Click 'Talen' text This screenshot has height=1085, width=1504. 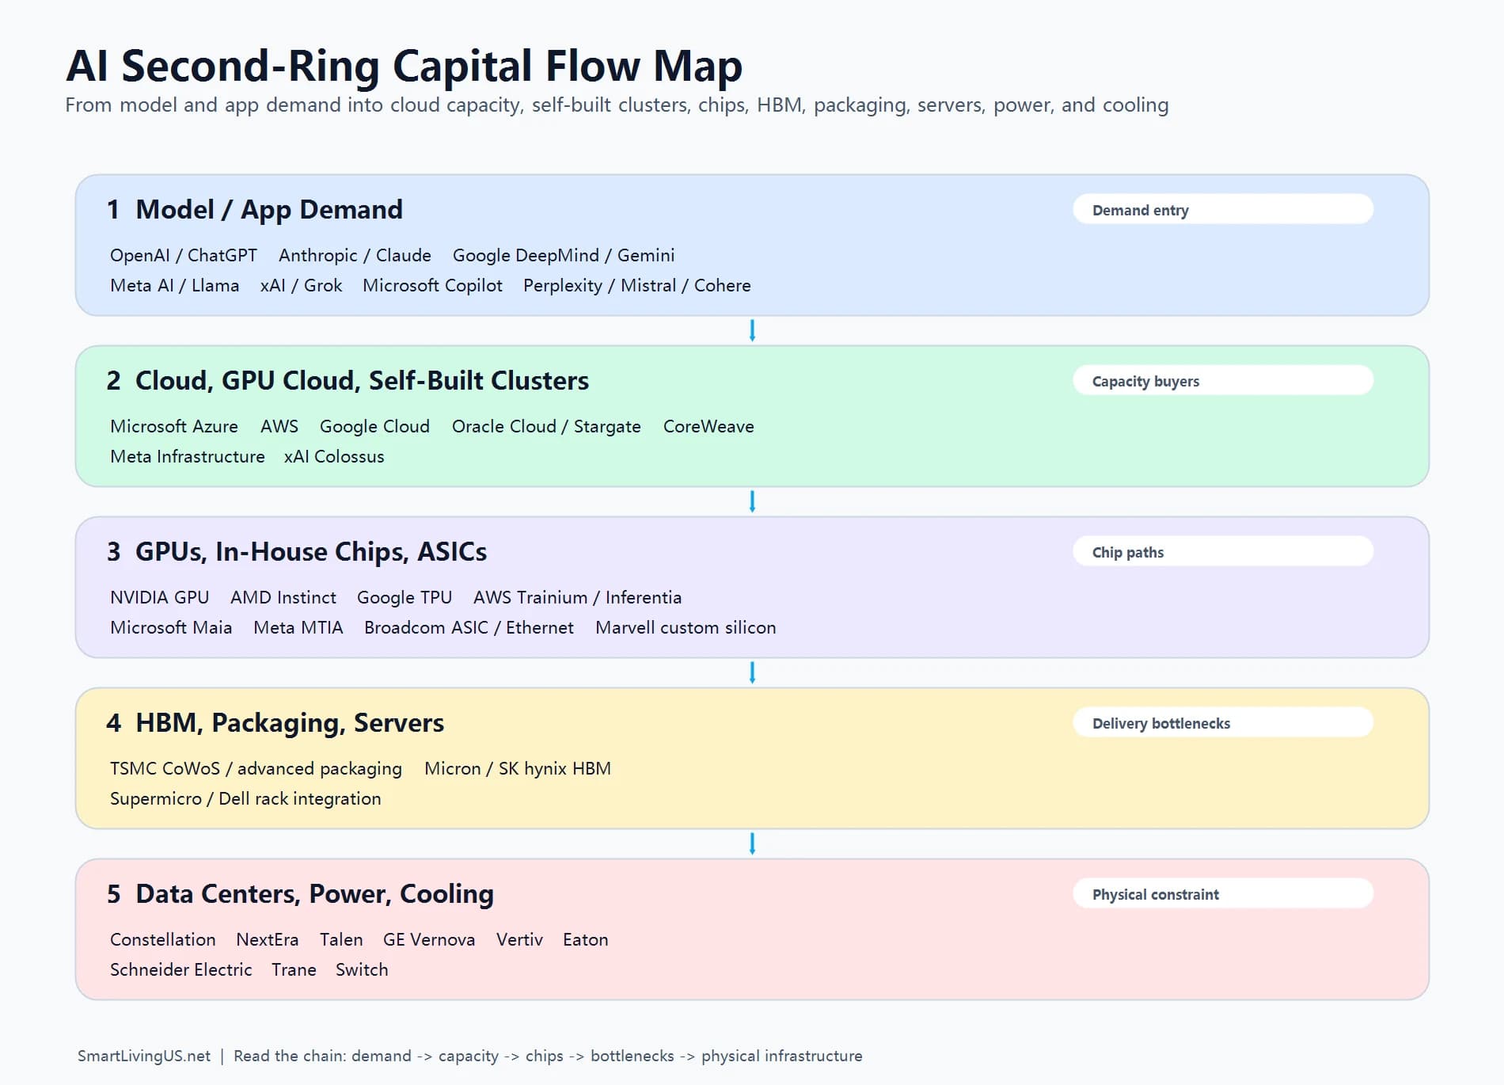click(341, 939)
